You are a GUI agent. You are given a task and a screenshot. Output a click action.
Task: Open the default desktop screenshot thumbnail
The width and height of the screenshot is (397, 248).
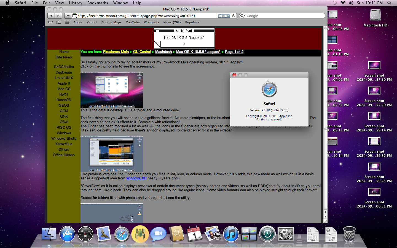tap(112, 90)
